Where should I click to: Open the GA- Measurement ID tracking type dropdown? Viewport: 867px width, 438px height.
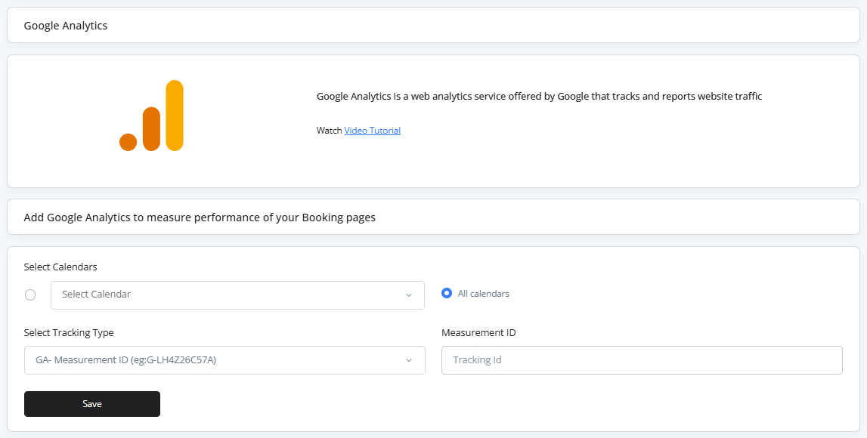pos(224,360)
